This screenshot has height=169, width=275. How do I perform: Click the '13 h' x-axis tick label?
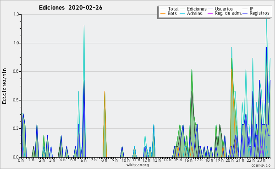(x=157, y=160)
